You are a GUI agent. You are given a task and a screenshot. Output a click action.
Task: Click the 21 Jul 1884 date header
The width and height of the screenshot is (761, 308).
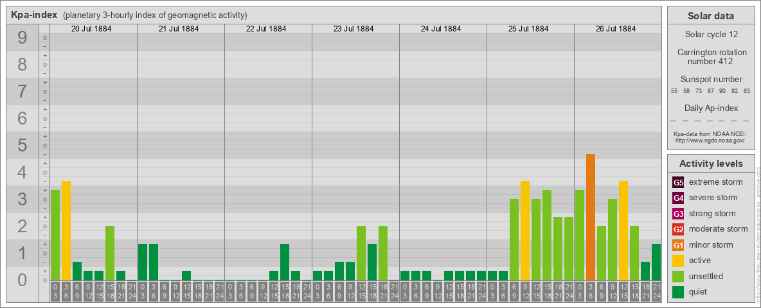[179, 29]
